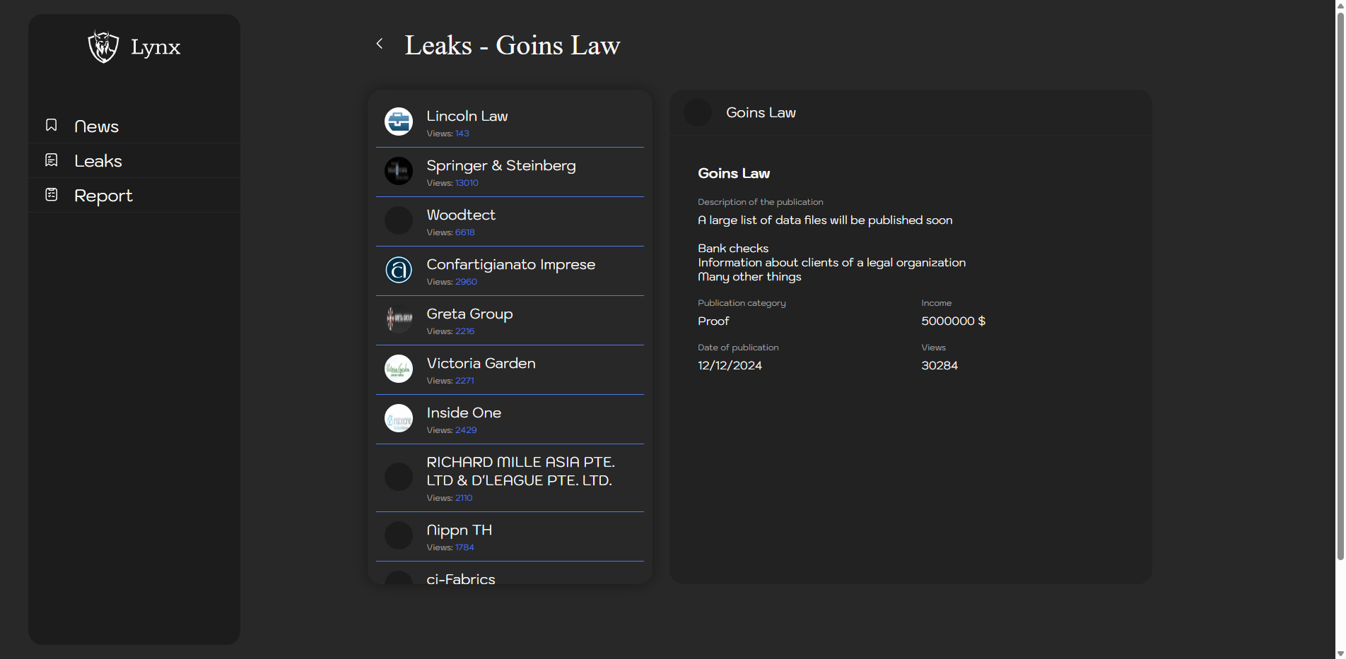Click the Greta Group logo thumbnail
The width and height of the screenshot is (1346, 659).
[399, 319]
